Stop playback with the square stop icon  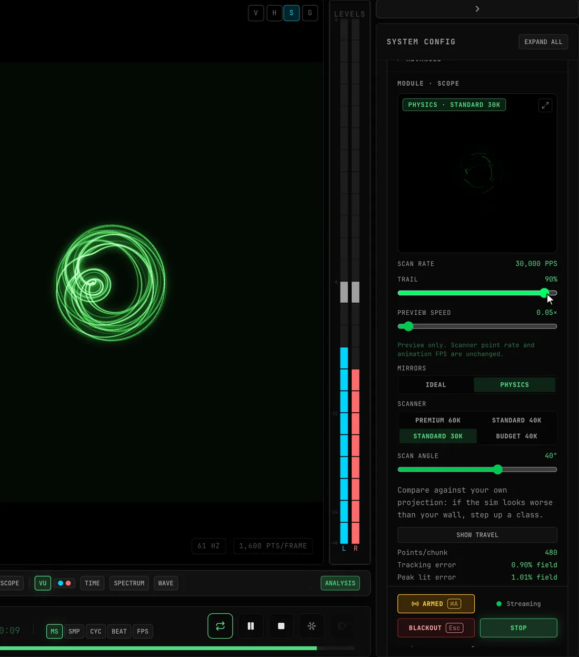(281, 626)
